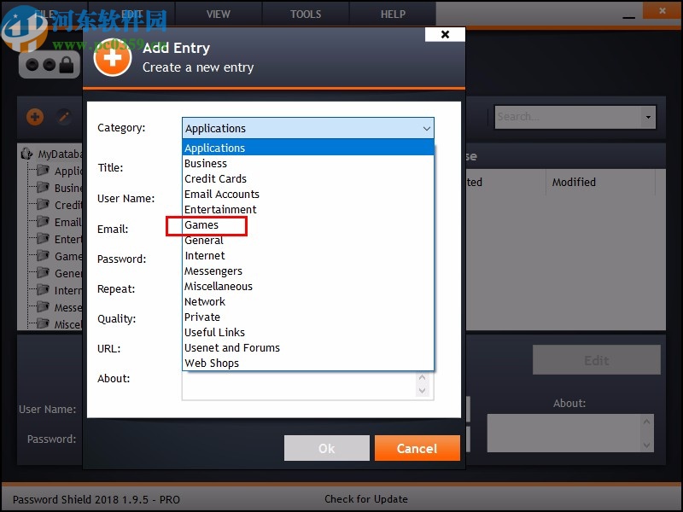
Task: Click the Miscellaneous folder icon in tree
Action: 43,323
